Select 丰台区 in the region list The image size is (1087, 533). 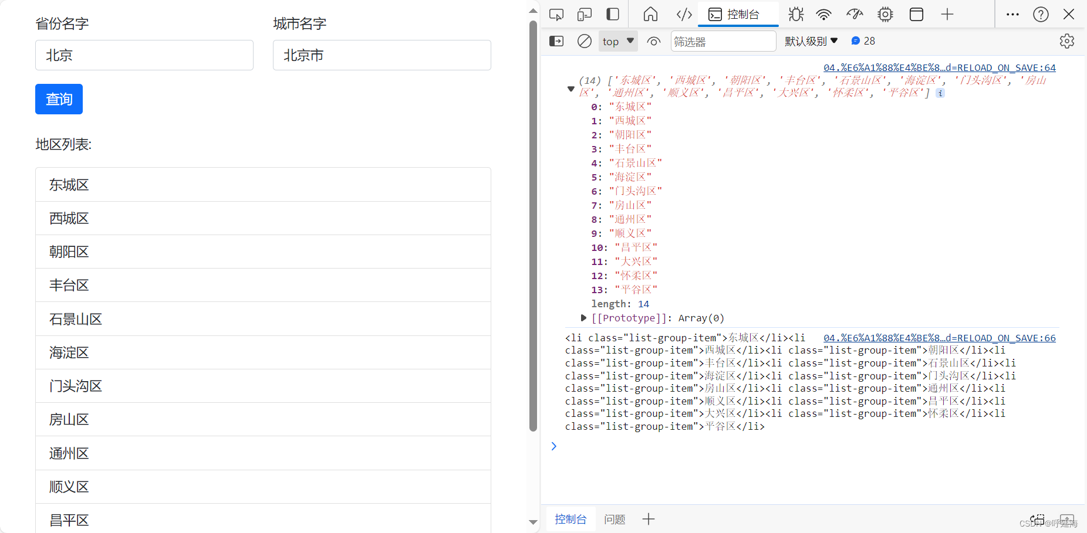263,285
